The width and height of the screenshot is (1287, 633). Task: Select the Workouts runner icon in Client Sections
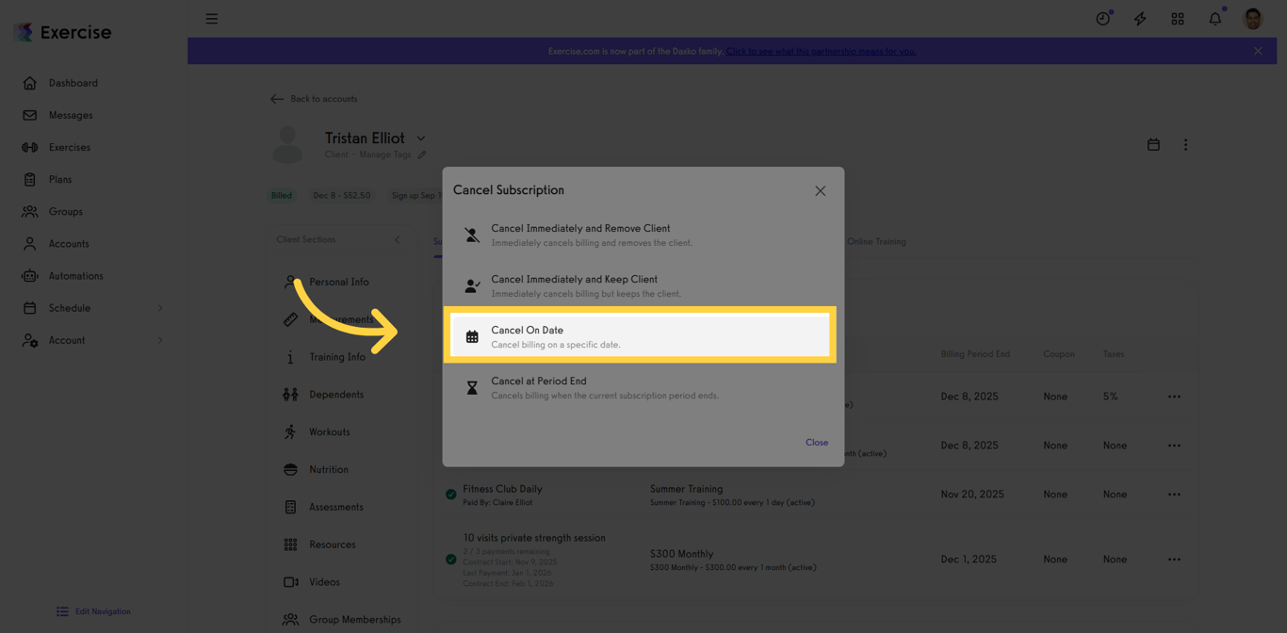(x=290, y=431)
